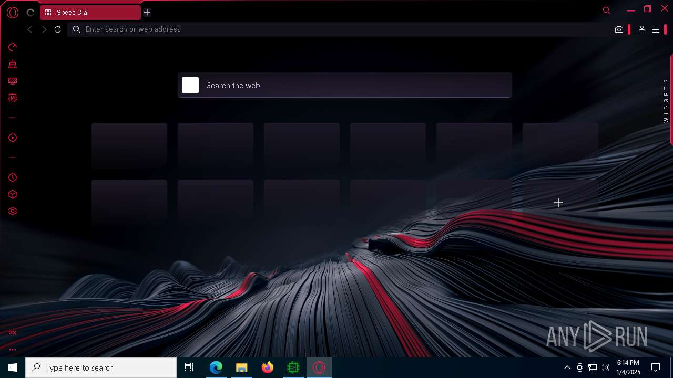Click the Opera GX taskbar icon

(x=319, y=367)
